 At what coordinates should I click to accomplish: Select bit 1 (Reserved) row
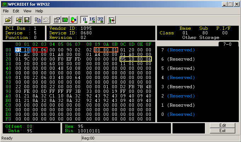178,105
